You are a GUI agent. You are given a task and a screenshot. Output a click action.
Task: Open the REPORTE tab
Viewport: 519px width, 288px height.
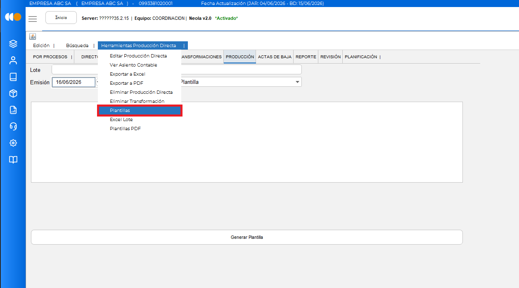tap(306, 57)
